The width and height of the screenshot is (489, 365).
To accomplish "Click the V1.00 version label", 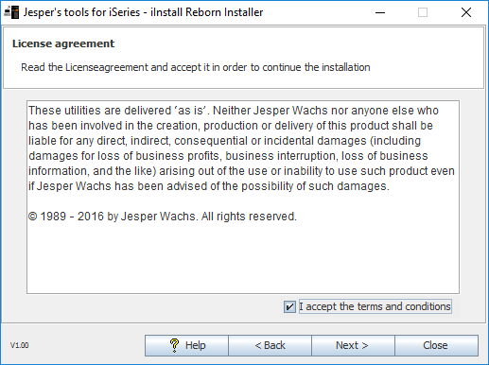I will [x=20, y=345].
